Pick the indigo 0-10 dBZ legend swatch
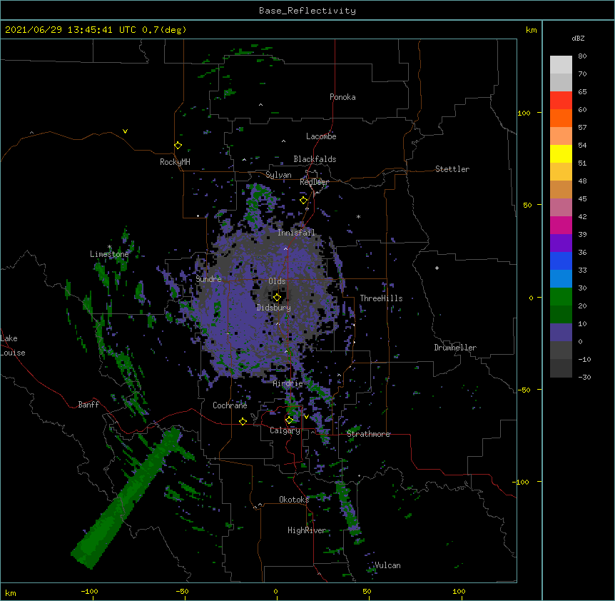This screenshot has height=601, width=615. [x=561, y=333]
